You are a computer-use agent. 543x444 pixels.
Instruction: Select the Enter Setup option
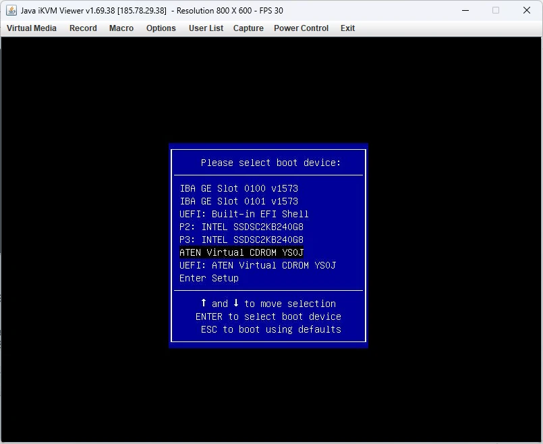coord(209,278)
